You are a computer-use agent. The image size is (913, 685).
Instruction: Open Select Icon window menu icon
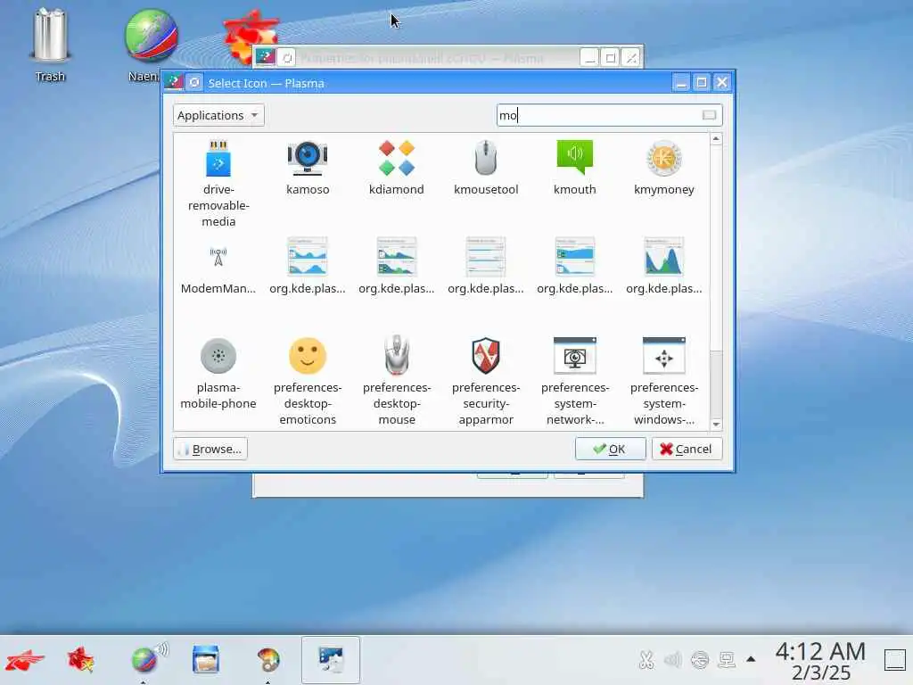pyautogui.click(x=174, y=83)
